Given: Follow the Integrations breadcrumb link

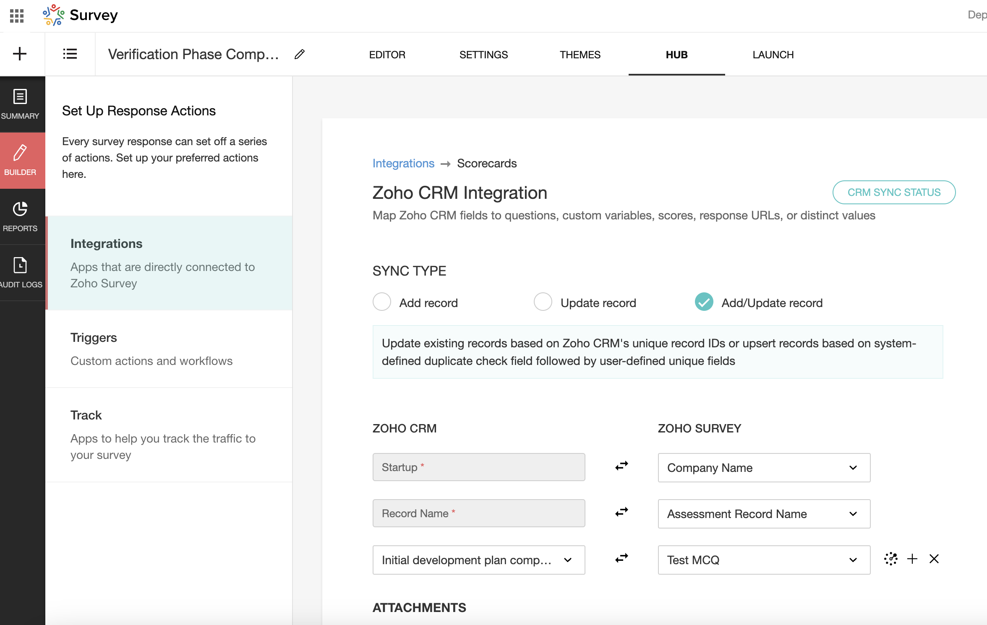Looking at the screenshot, I should pyautogui.click(x=403, y=164).
